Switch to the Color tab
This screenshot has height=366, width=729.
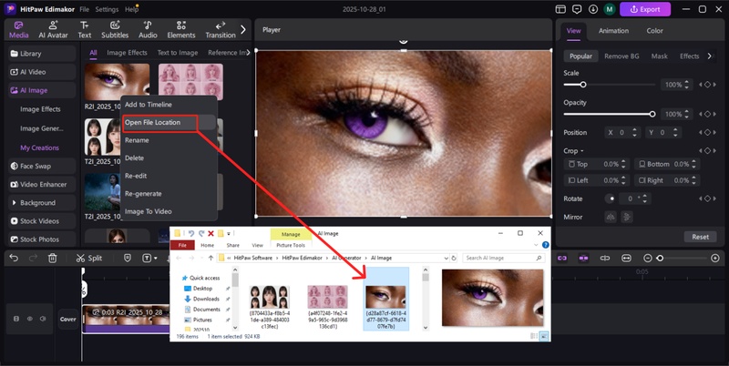pos(654,31)
